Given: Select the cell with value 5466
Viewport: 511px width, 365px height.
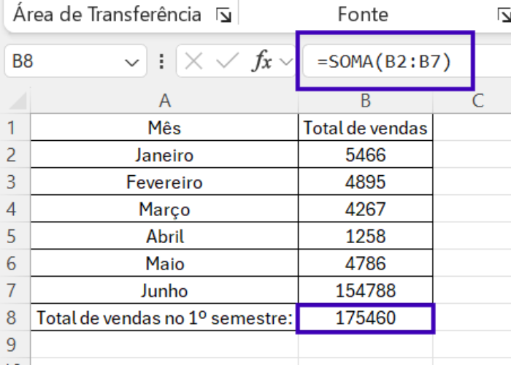Looking at the screenshot, I should (366, 155).
